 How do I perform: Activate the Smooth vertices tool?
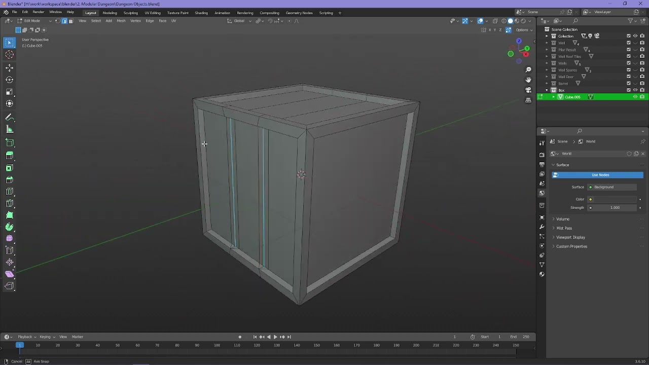point(10,239)
